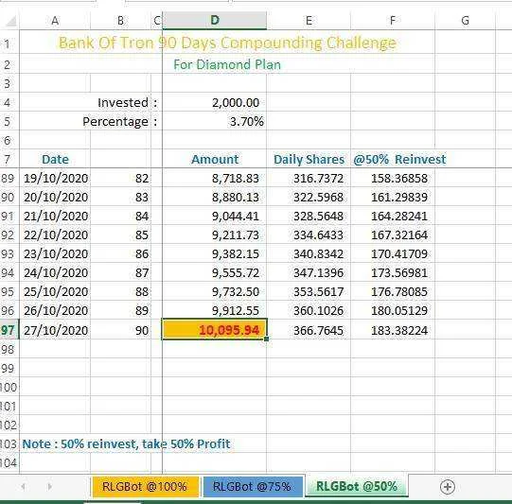Select highlighted amount cell 10,095.94

(x=215, y=329)
